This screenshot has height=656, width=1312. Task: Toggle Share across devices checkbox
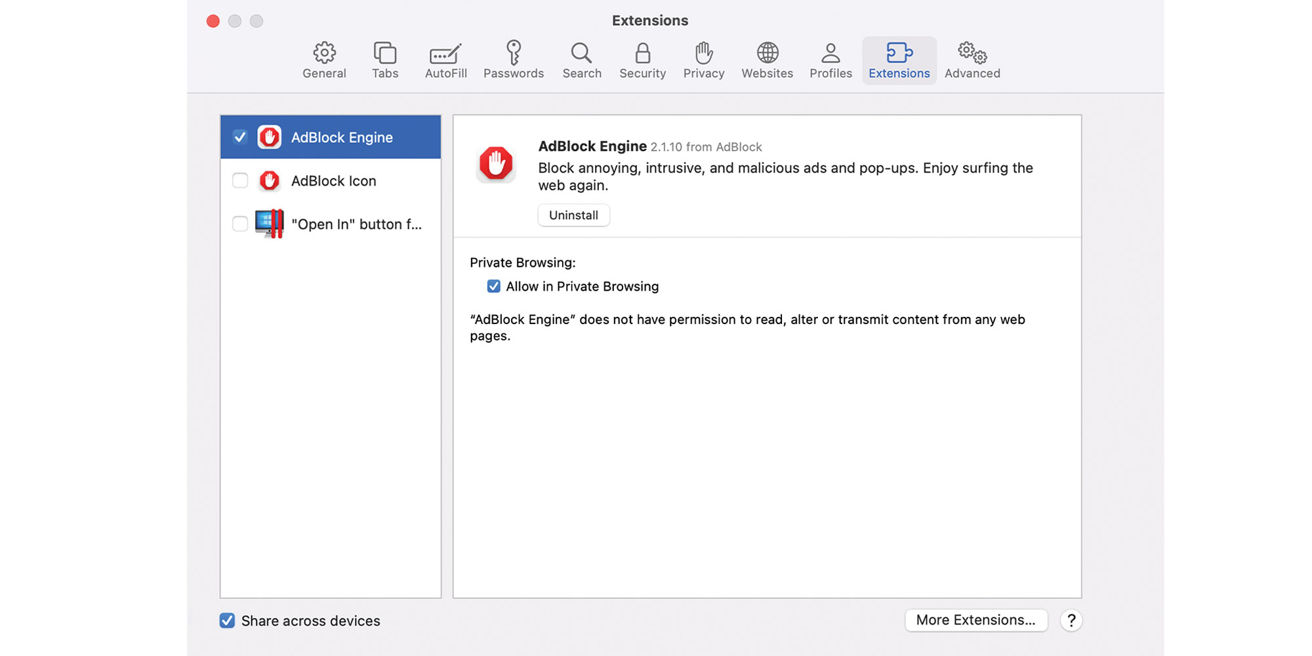pos(227,621)
